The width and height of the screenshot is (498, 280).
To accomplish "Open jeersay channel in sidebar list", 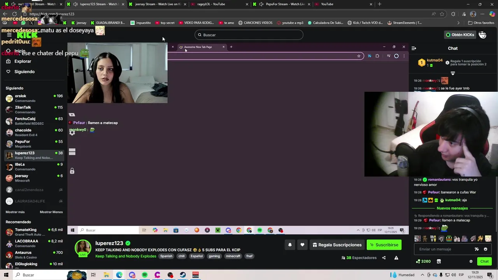I will click(34, 178).
